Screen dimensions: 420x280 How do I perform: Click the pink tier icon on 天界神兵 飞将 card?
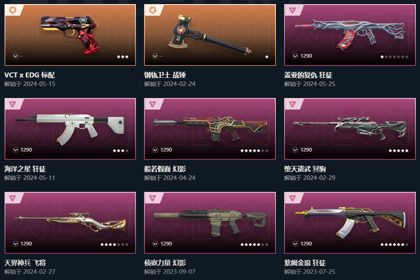pos(13,198)
